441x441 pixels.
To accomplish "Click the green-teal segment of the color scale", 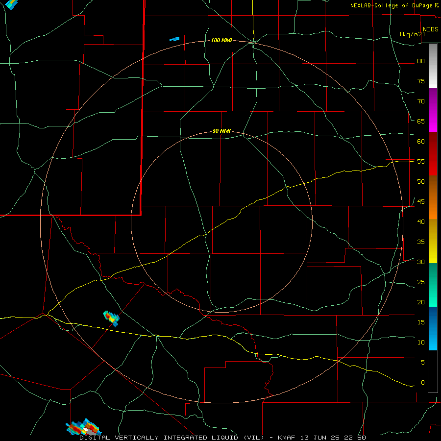I will click(433, 285).
